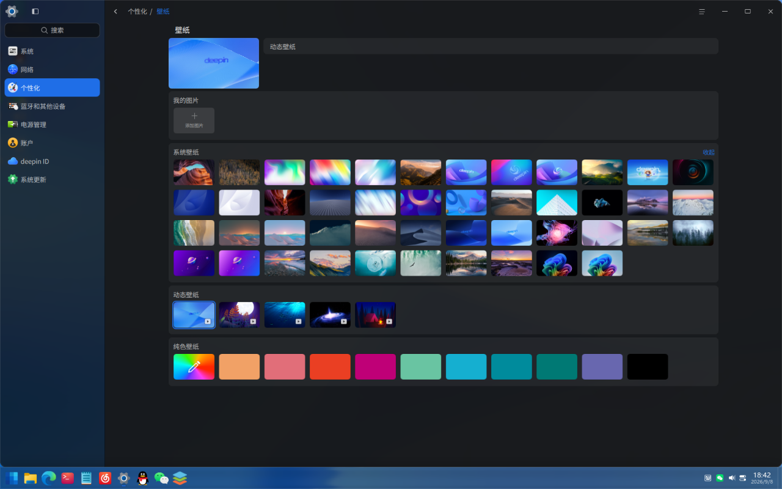Open 系统更新 in sidebar
The width and height of the screenshot is (782, 489).
[52, 180]
